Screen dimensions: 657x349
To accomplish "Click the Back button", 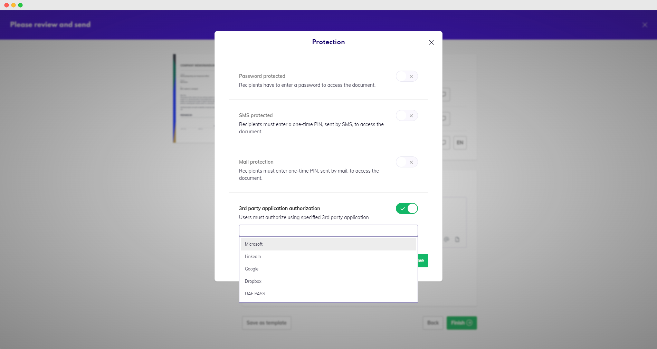I will tap(433, 323).
